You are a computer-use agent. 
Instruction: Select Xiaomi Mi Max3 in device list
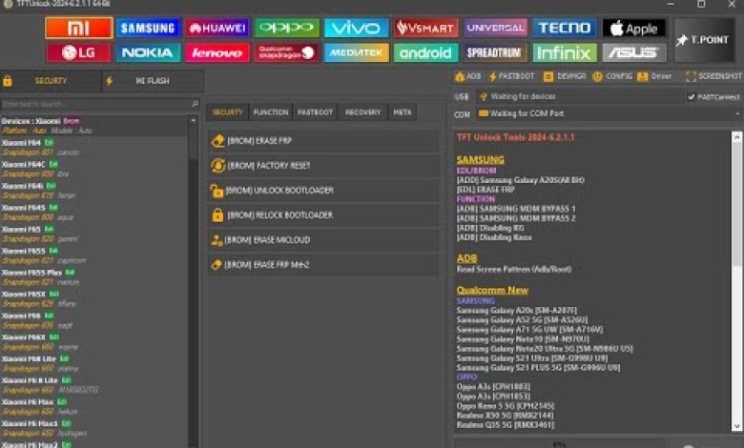pyautogui.click(x=93, y=428)
